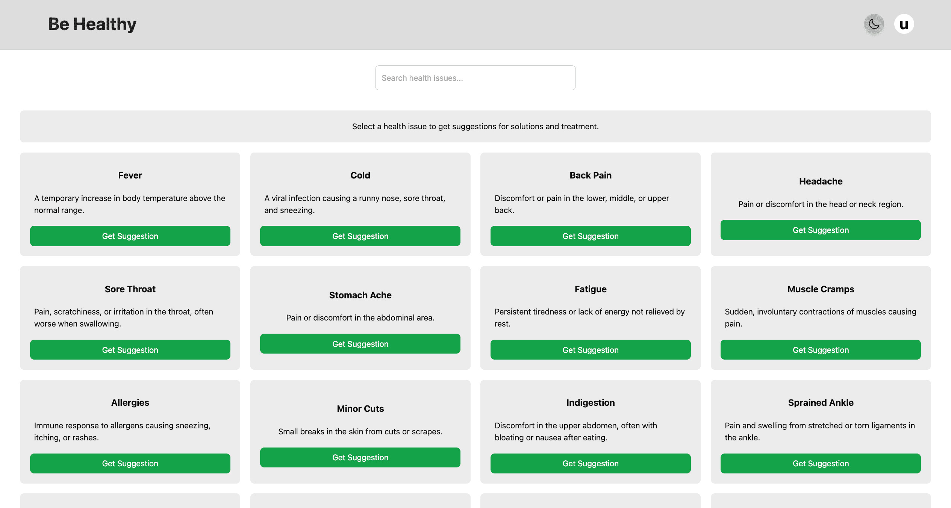
Task: Select Get Suggestion on Fatigue card
Action: pyautogui.click(x=590, y=350)
